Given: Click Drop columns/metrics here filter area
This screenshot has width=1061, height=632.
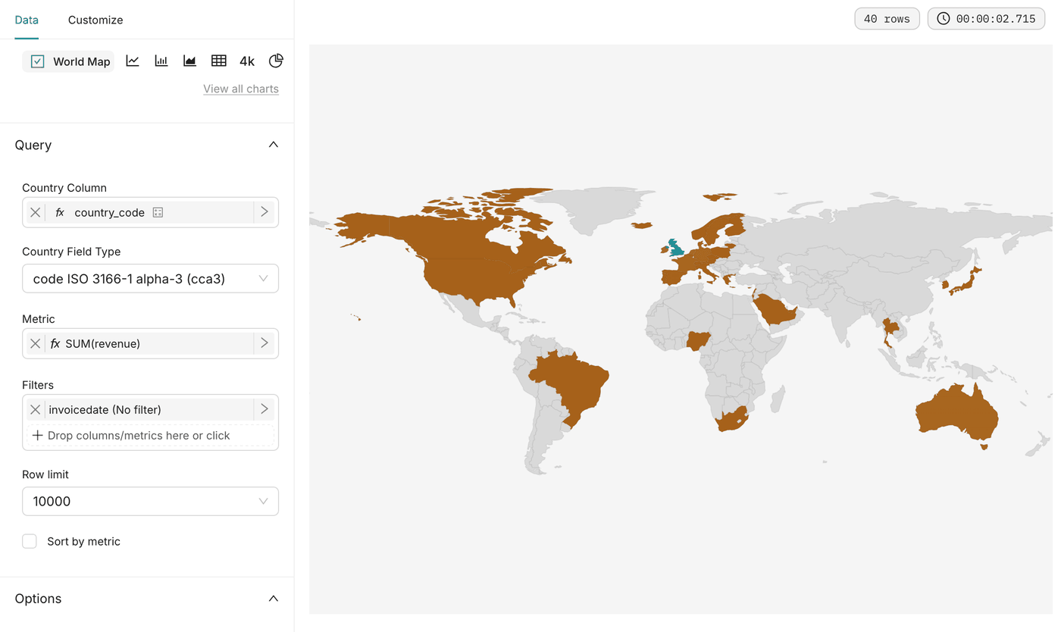Looking at the screenshot, I should click(x=150, y=436).
